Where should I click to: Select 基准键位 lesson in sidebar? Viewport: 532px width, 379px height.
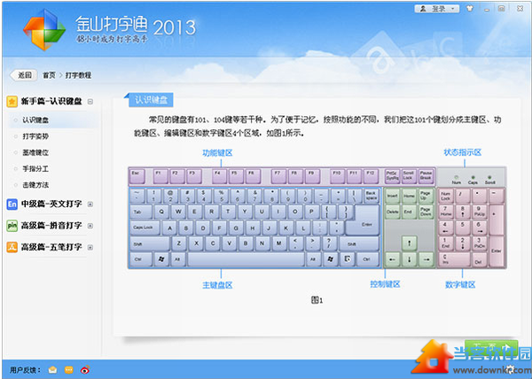coord(35,152)
